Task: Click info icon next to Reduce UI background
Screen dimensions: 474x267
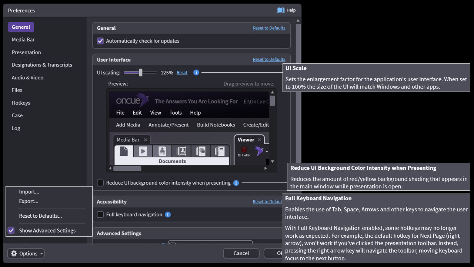Action: pyautogui.click(x=236, y=183)
